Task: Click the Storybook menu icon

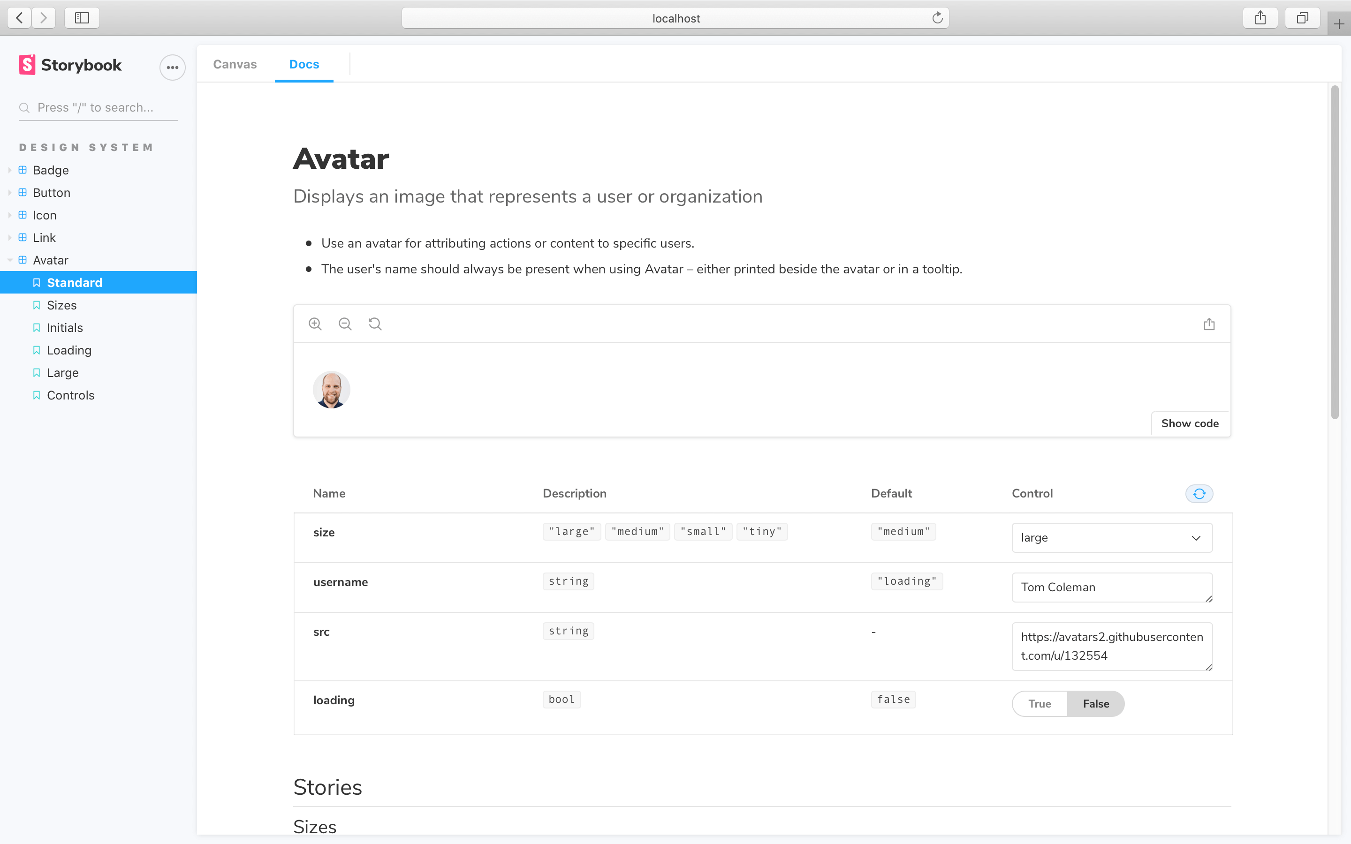Action: pyautogui.click(x=172, y=65)
